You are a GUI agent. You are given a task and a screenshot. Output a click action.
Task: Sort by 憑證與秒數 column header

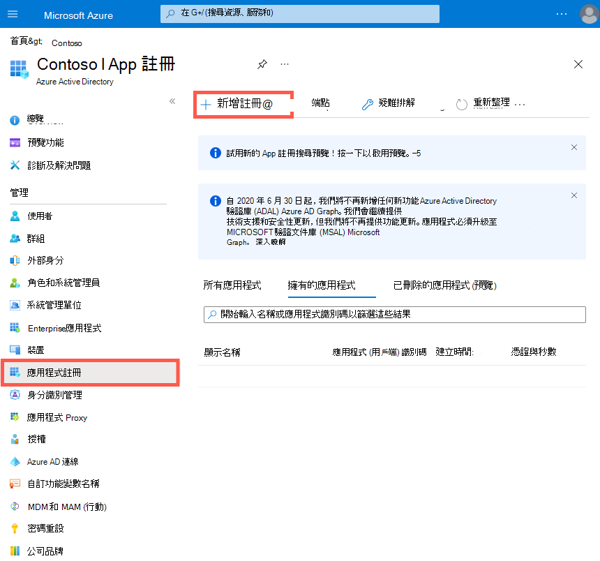click(534, 352)
